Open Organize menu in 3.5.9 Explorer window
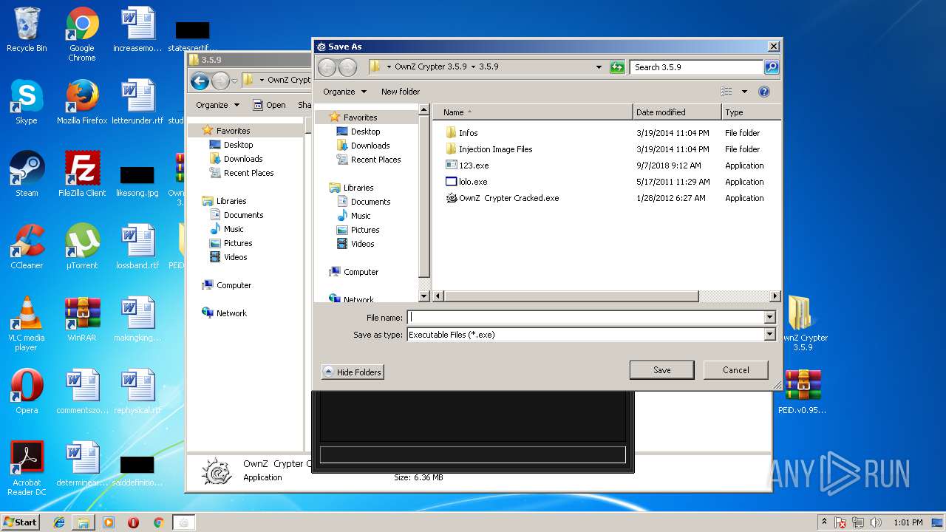The image size is (946, 532). 217,105
